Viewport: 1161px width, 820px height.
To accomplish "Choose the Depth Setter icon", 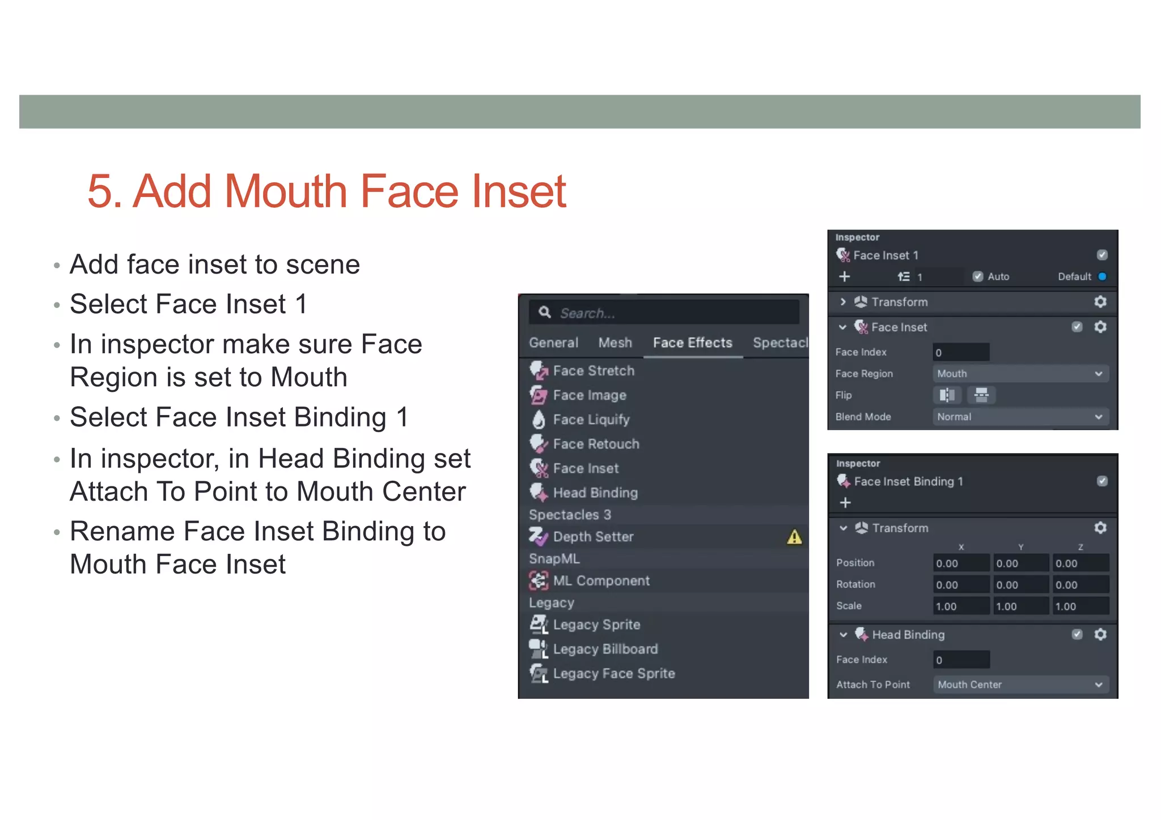I will point(539,536).
